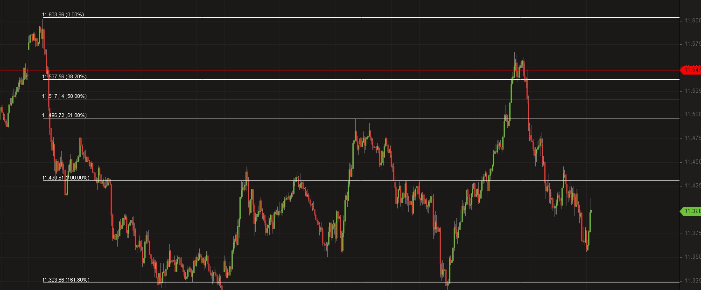Select the red horizontal price line
Screen dimensions: 701x290
click(x=327, y=70)
